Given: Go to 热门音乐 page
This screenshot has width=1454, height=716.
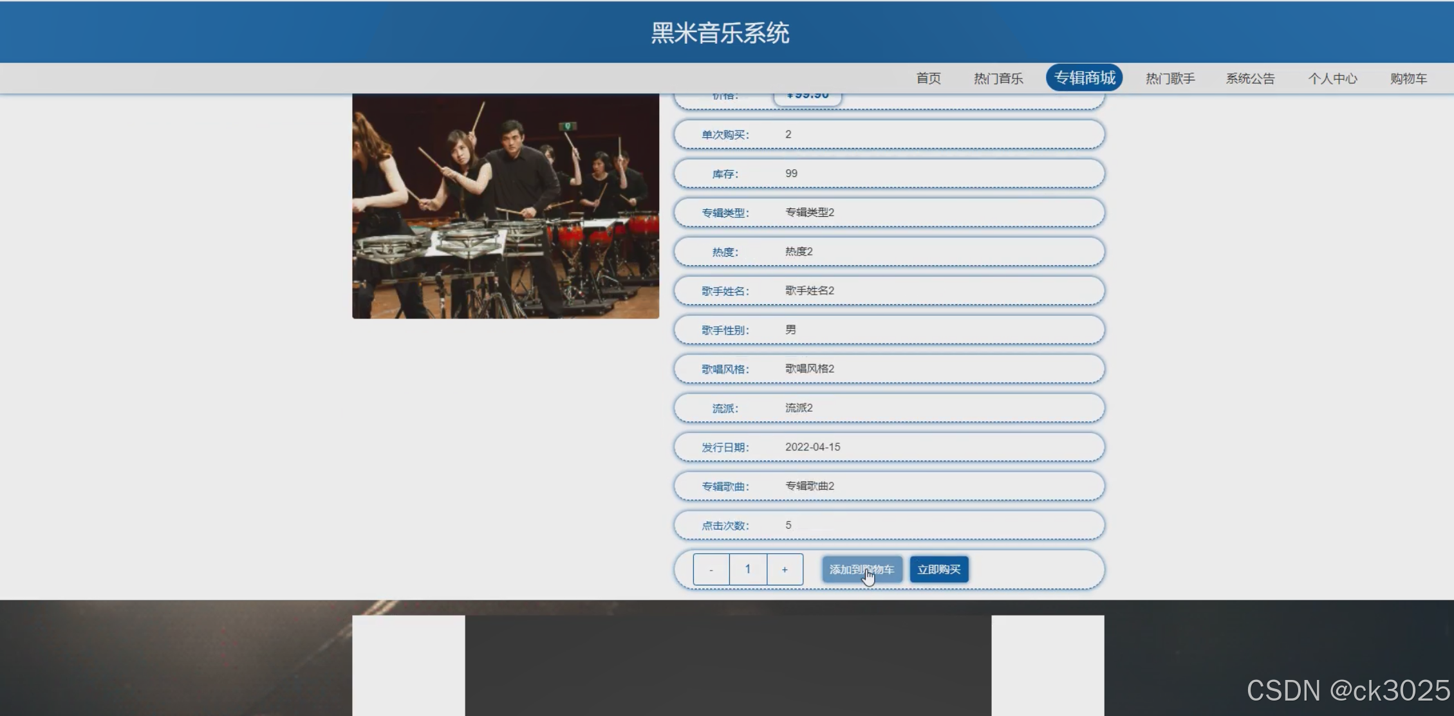Looking at the screenshot, I should coord(998,78).
